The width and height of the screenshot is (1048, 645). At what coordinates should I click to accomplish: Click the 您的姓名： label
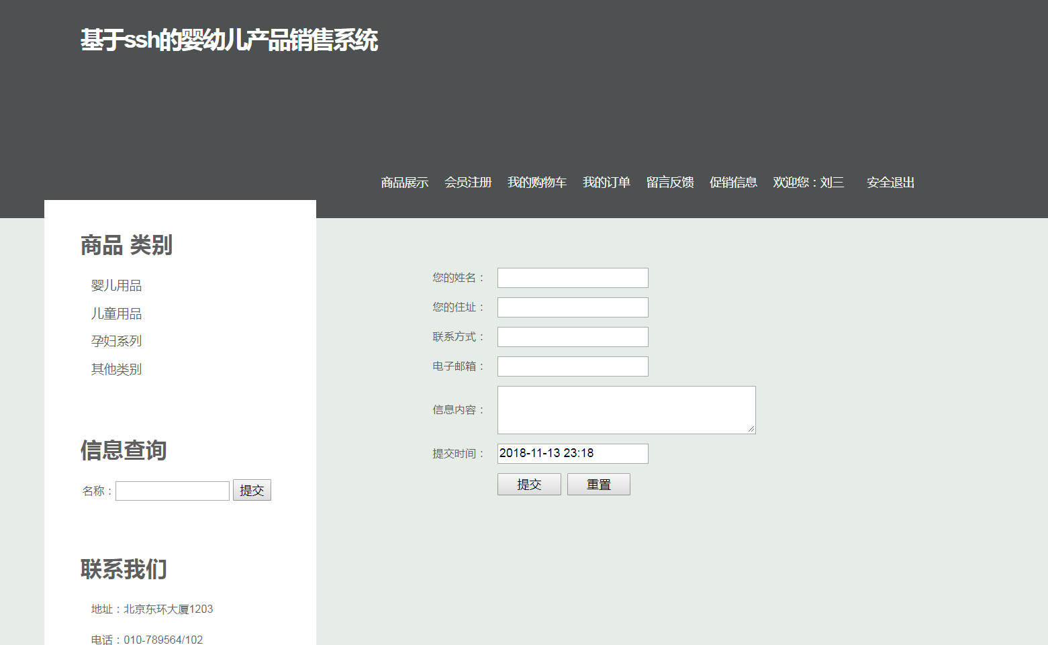(459, 278)
